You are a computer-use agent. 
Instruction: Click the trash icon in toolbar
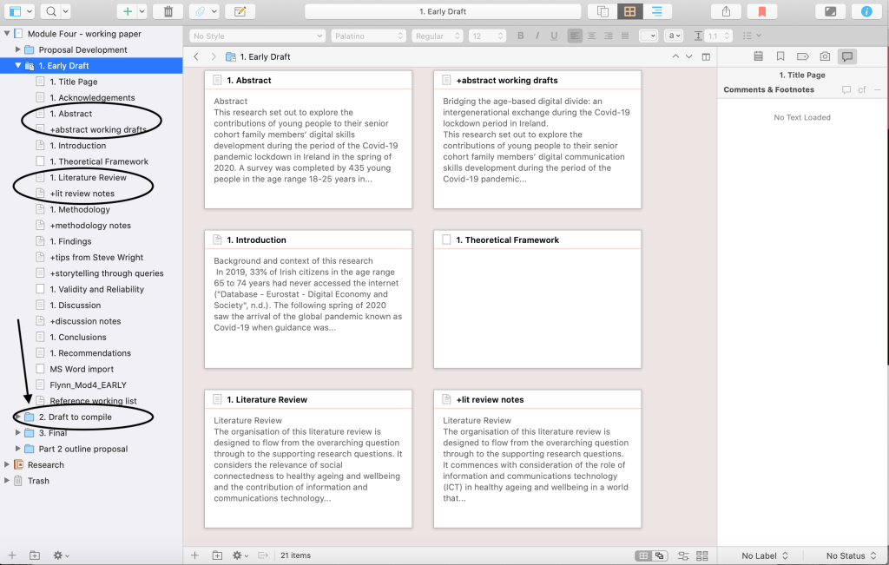coord(168,11)
